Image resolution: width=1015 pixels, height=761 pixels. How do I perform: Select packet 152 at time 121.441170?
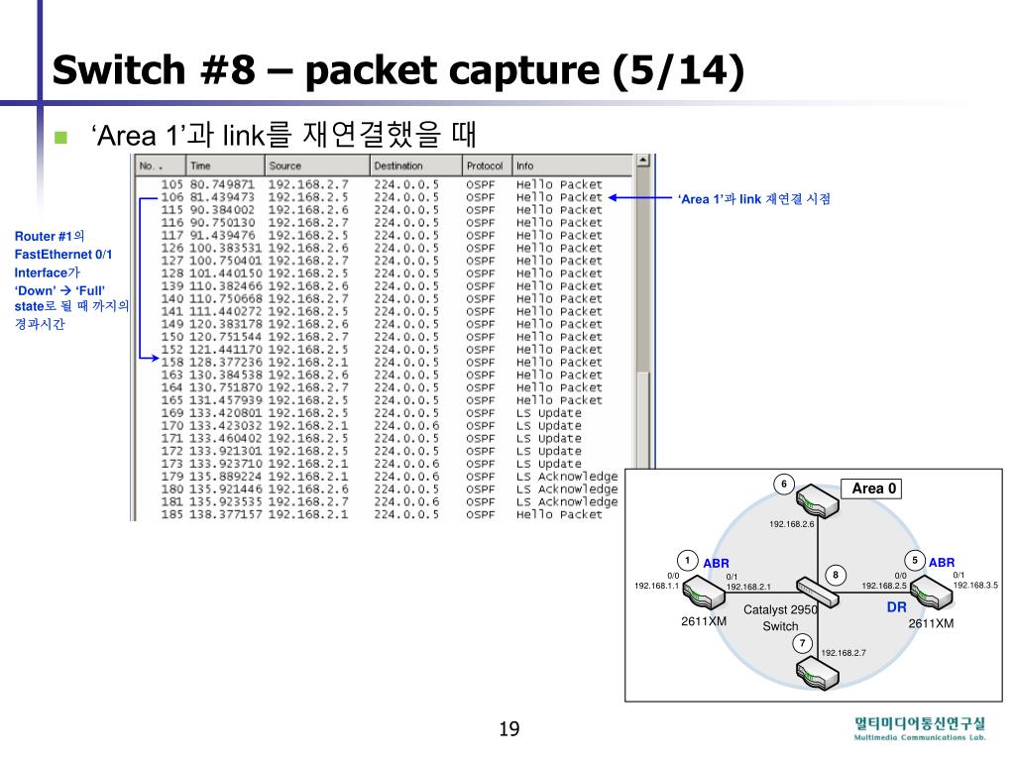(384, 350)
